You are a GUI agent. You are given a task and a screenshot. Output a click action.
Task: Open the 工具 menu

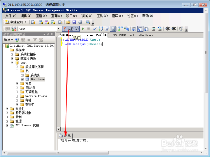point(102,16)
